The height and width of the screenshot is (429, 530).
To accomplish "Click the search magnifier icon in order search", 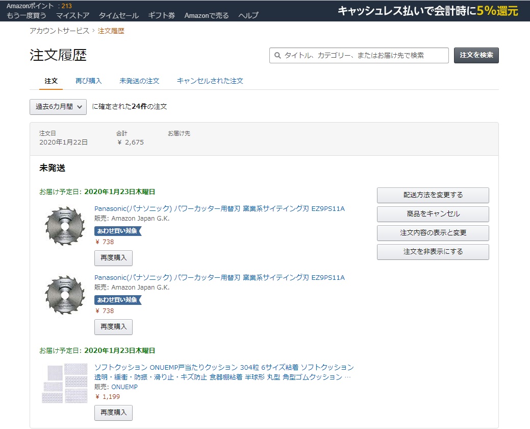I will tap(277, 55).
